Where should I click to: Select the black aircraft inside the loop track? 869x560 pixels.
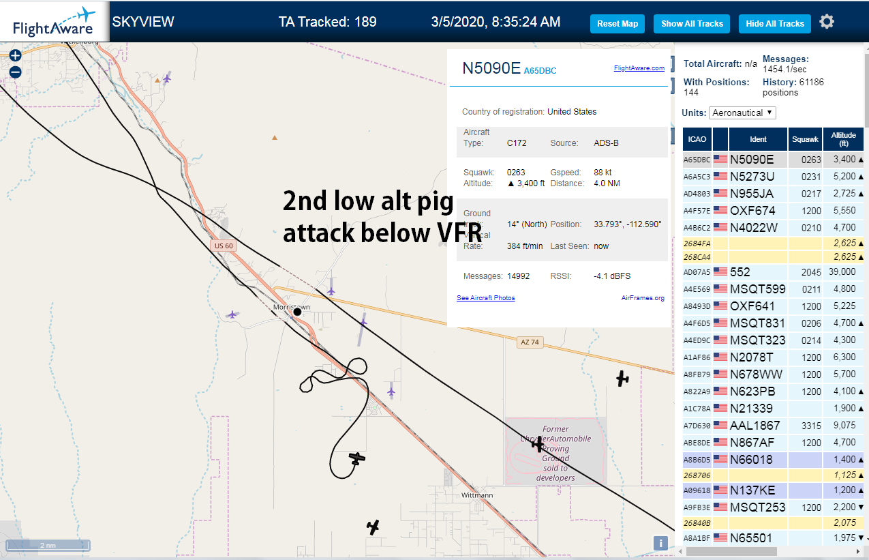[356, 458]
